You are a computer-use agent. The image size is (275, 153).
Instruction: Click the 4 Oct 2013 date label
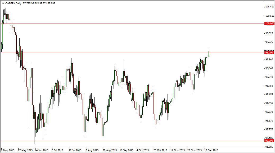coord(143,150)
